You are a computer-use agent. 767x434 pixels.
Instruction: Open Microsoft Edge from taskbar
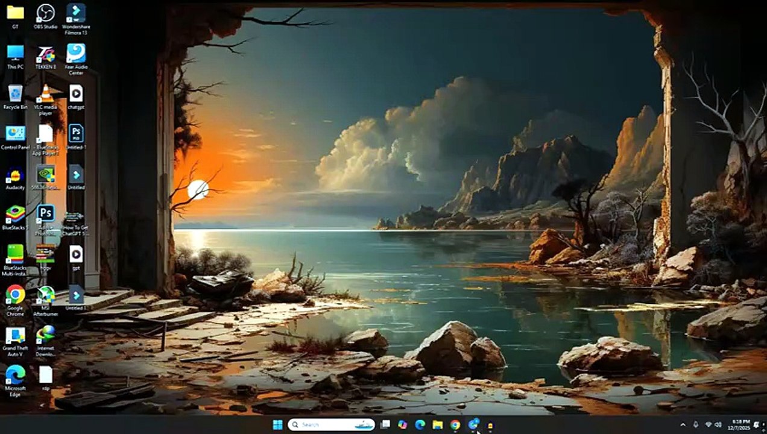click(420, 425)
